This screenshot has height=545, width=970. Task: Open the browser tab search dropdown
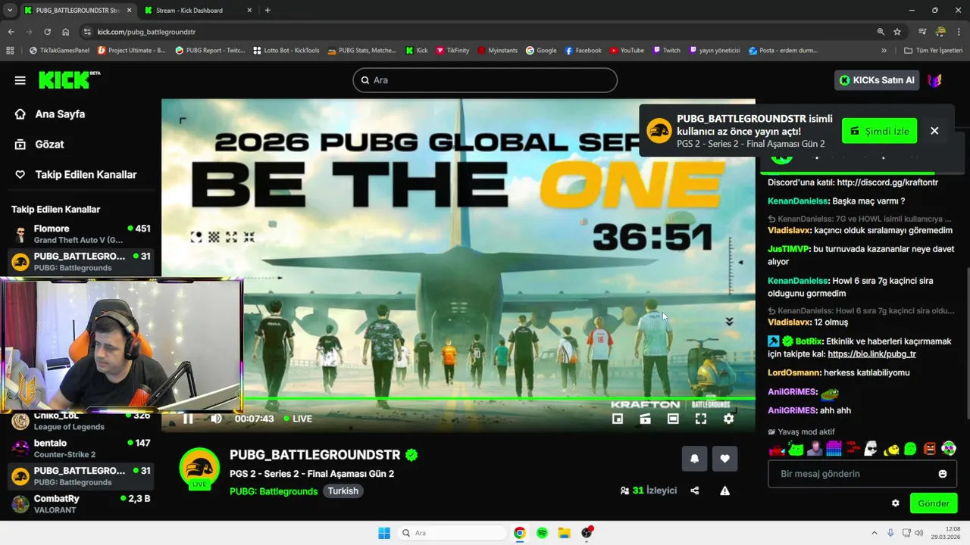click(x=9, y=11)
